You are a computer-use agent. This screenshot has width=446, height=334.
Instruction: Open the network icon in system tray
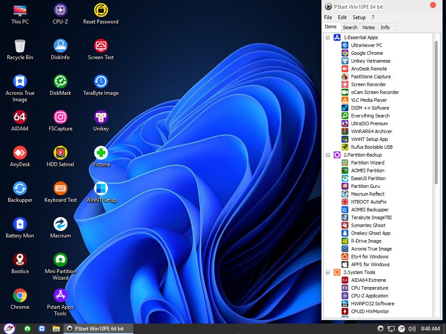click(x=391, y=329)
